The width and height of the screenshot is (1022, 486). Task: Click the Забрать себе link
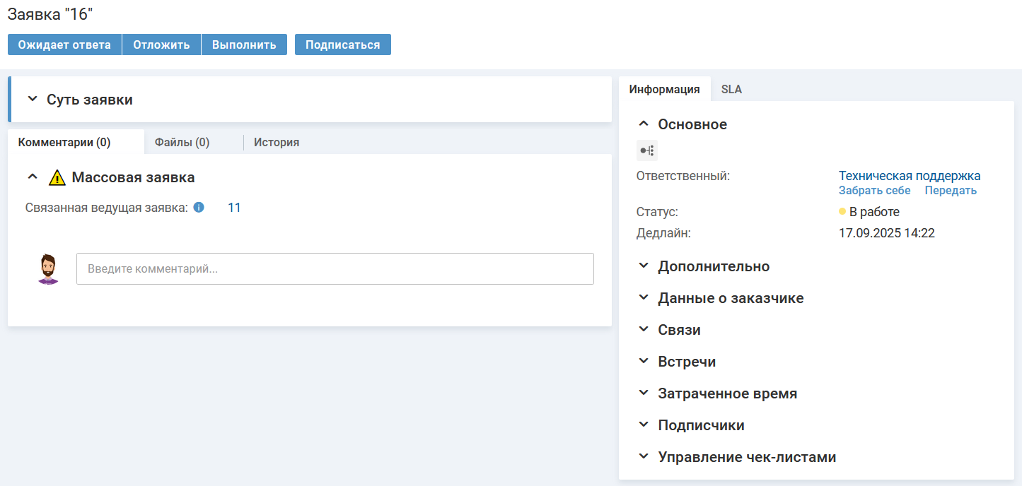point(874,191)
